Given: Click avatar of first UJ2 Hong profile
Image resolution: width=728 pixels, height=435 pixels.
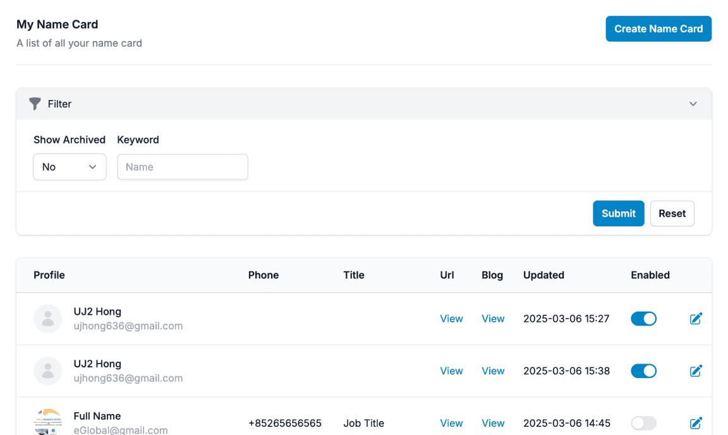Looking at the screenshot, I should click(x=48, y=319).
